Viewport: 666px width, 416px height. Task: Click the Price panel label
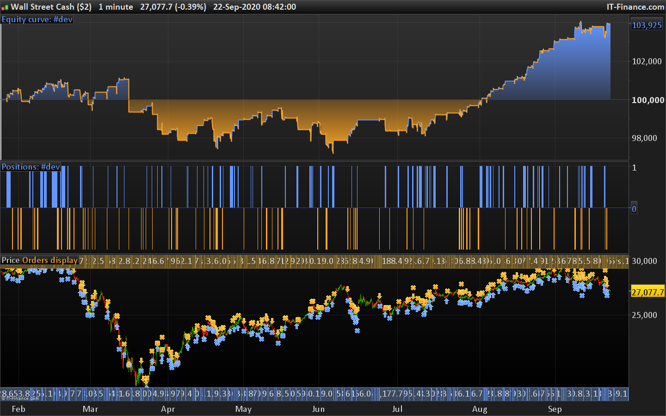coord(11,260)
